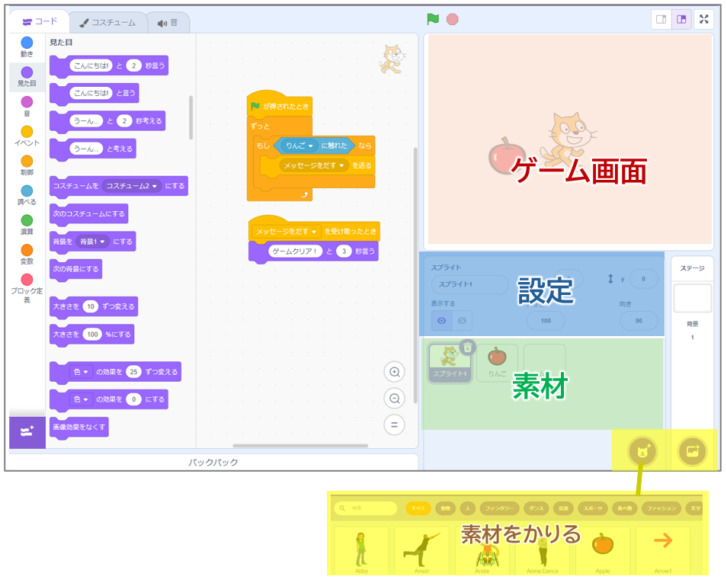This screenshot has width=727, height=580.
Task: Click the green flag to run
Action: 433,19
